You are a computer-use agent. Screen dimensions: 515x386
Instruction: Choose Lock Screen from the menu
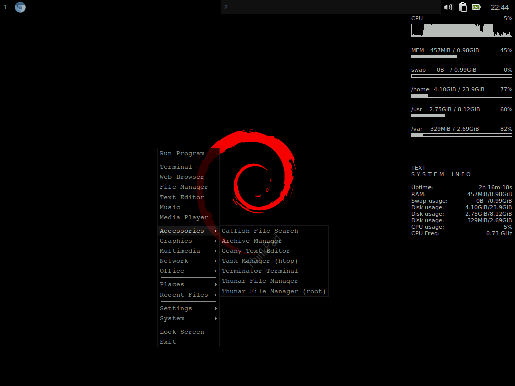coord(188,332)
